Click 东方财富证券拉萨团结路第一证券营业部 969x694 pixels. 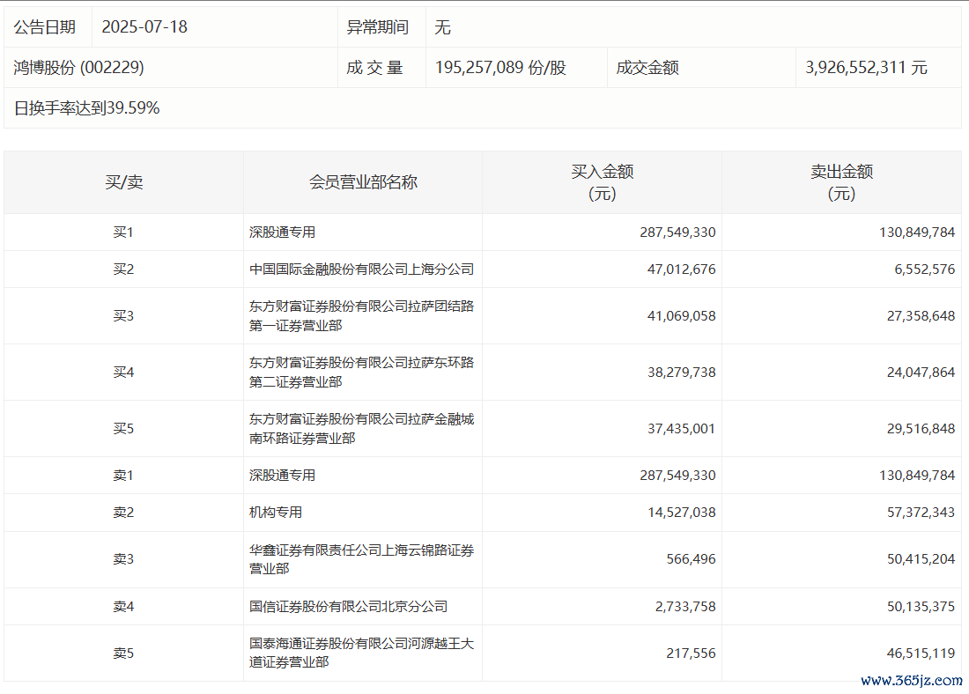coord(361,316)
